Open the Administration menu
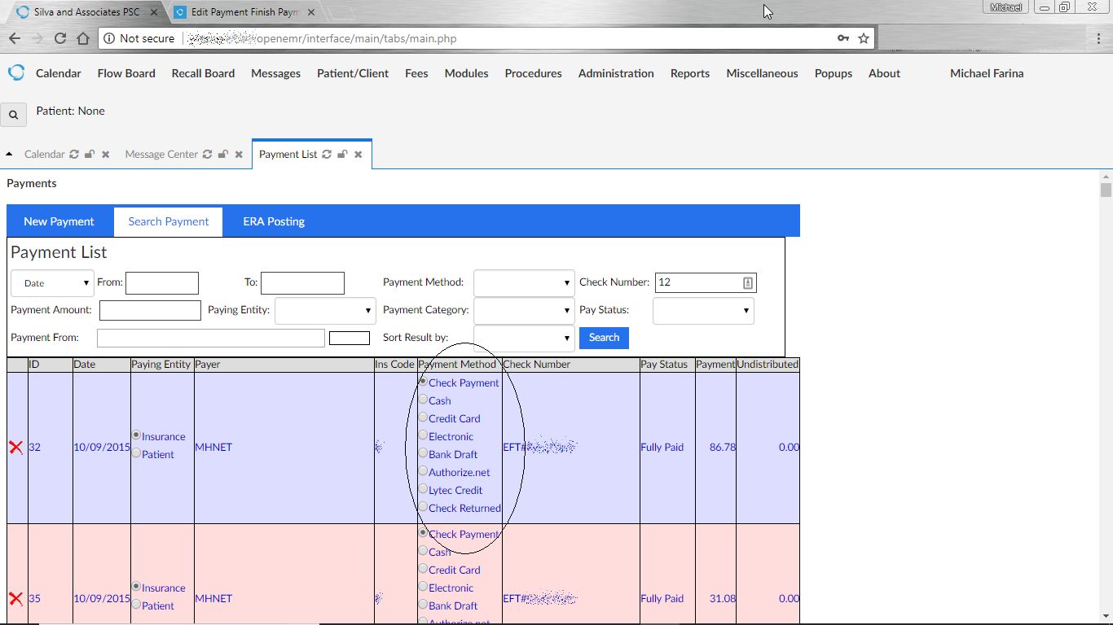The height and width of the screenshot is (625, 1113). point(616,73)
